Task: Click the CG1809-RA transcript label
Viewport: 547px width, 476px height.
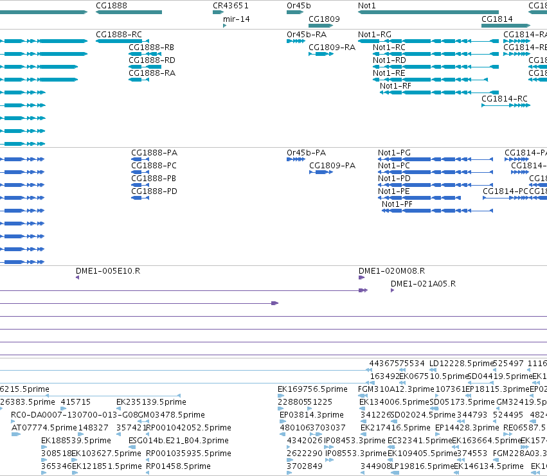Action: (x=332, y=48)
